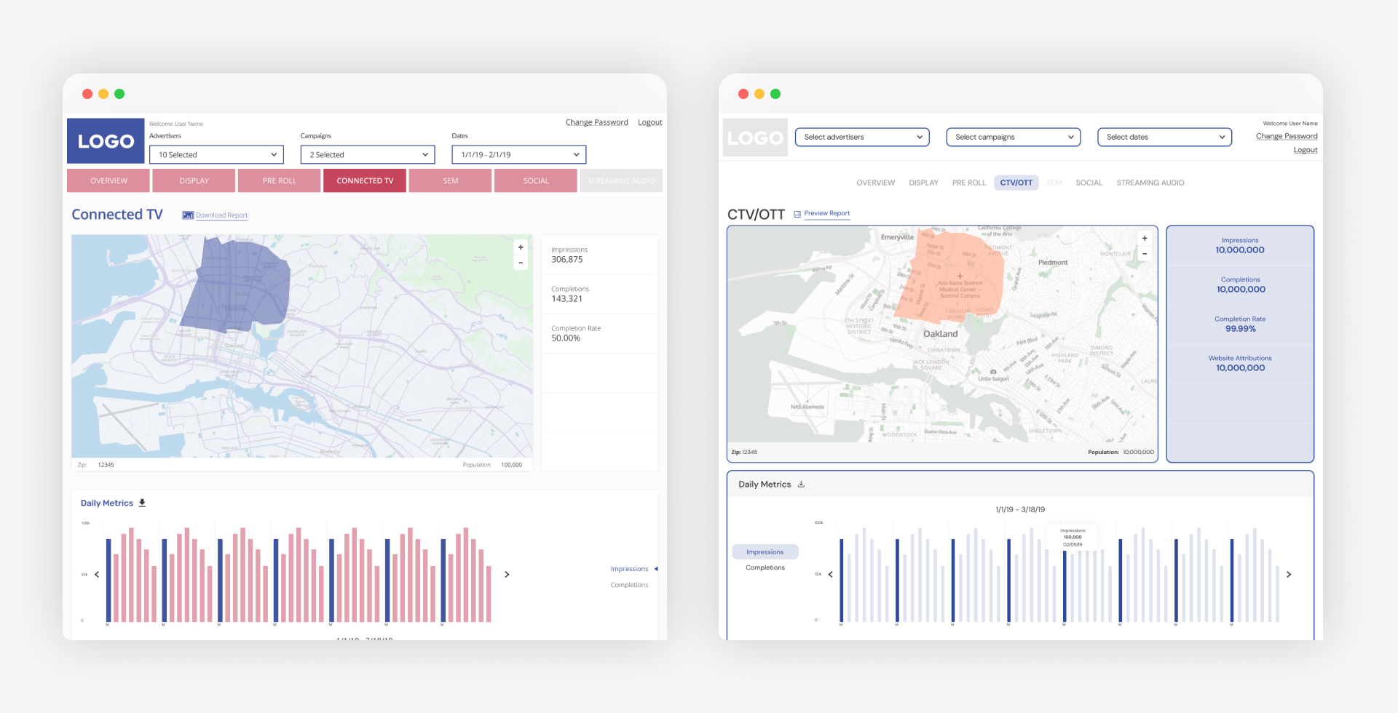Click Zip 12345 under left map
Image resolution: width=1398 pixels, height=713 pixels.
[95, 465]
